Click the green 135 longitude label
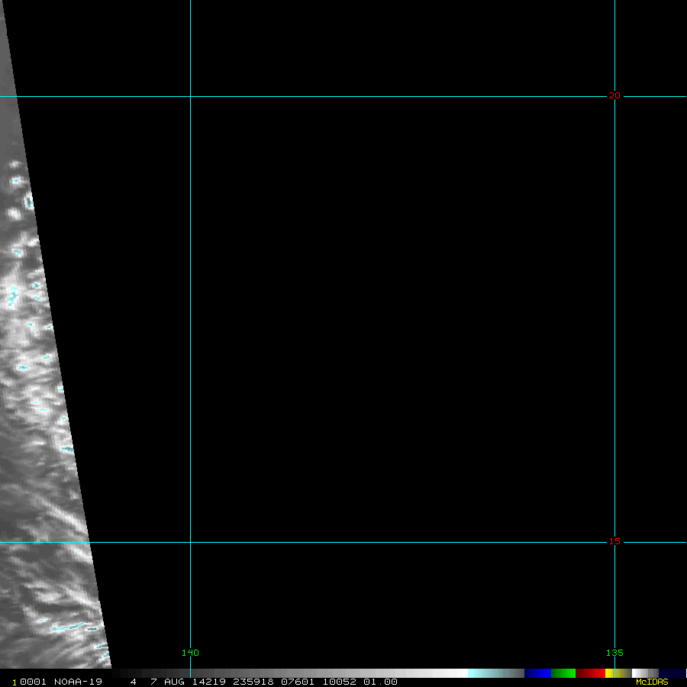The width and height of the screenshot is (687, 687). coord(614,653)
